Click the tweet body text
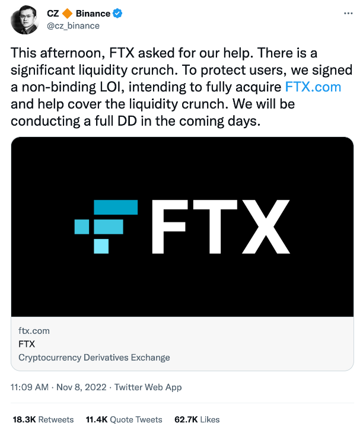Screen dimensions: 363x427 (x=181, y=87)
